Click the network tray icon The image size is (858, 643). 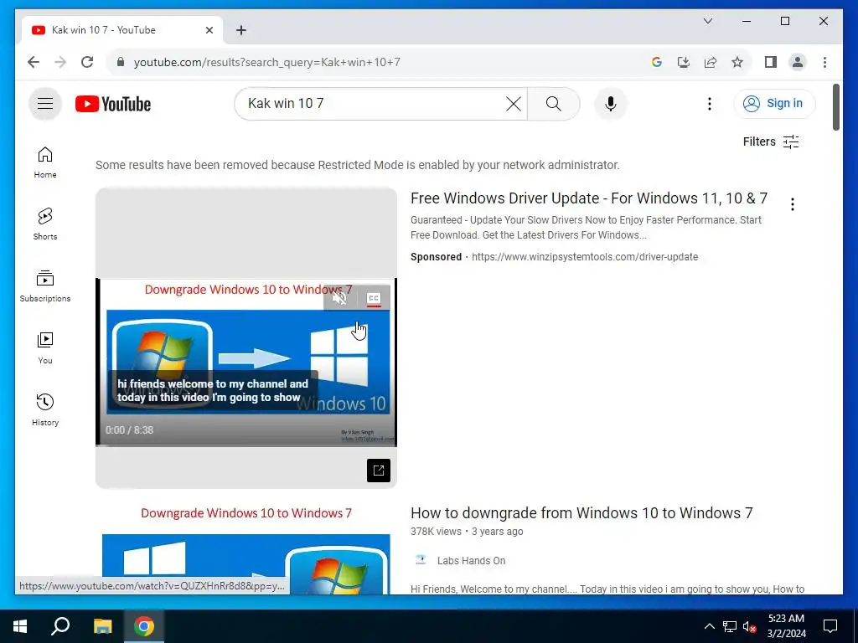click(x=730, y=626)
